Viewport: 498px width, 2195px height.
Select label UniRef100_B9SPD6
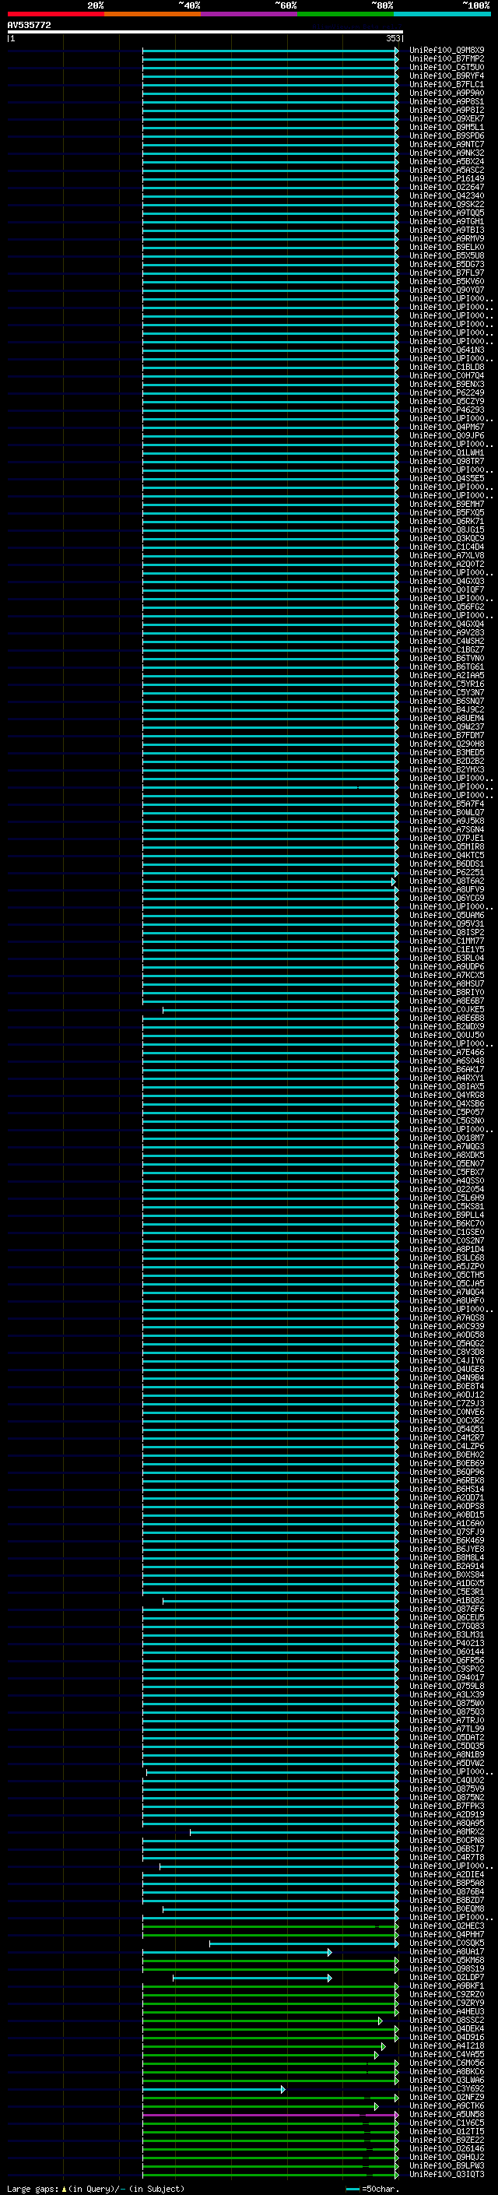click(446, 135)
